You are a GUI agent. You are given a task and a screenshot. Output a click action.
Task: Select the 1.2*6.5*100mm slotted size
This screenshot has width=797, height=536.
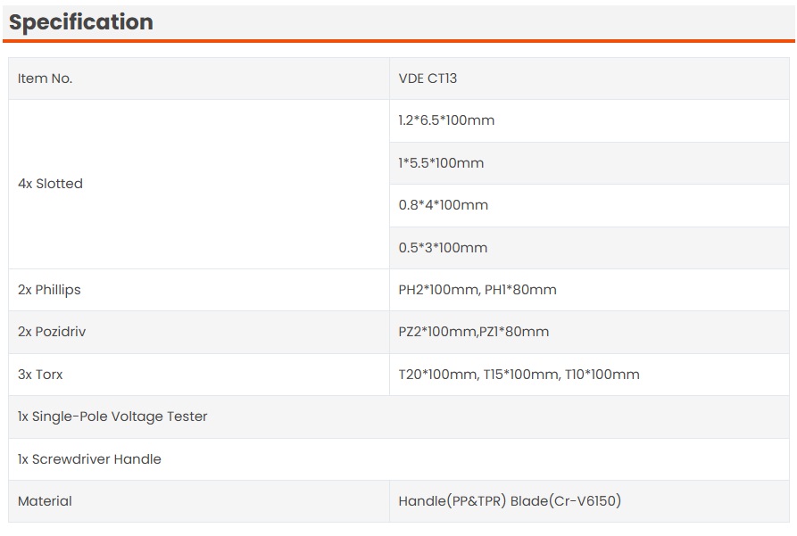(x=446, y=120)
